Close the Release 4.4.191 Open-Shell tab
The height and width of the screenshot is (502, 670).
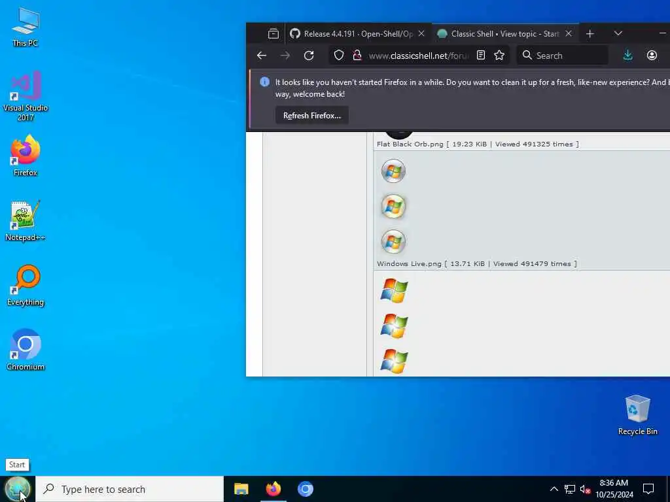(421, 34)
